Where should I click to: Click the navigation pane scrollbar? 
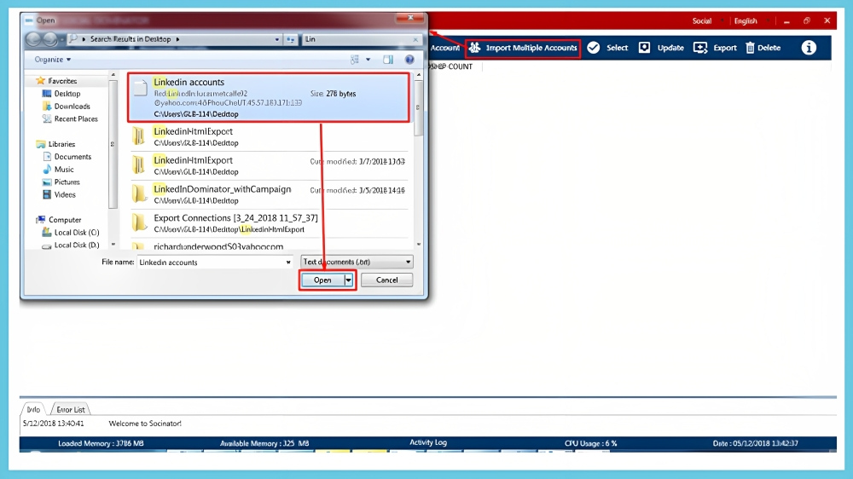[x=113, y=144]
